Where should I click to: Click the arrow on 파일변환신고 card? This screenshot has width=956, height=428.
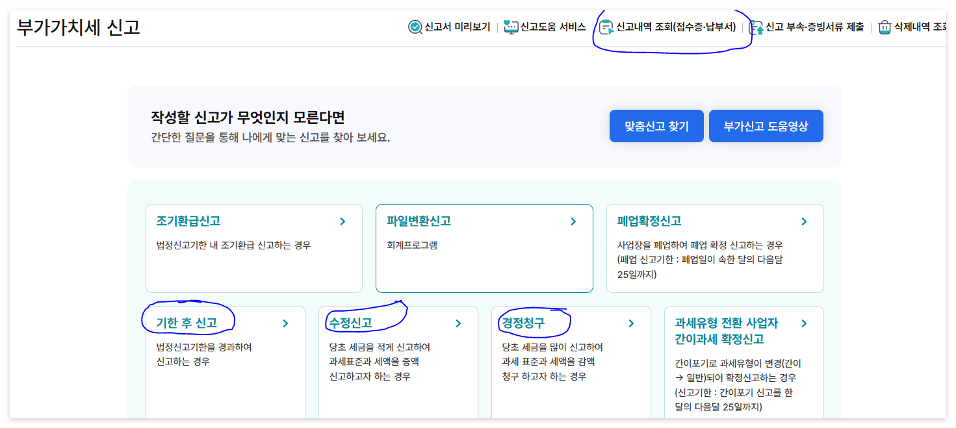click(x=573, y=221)
